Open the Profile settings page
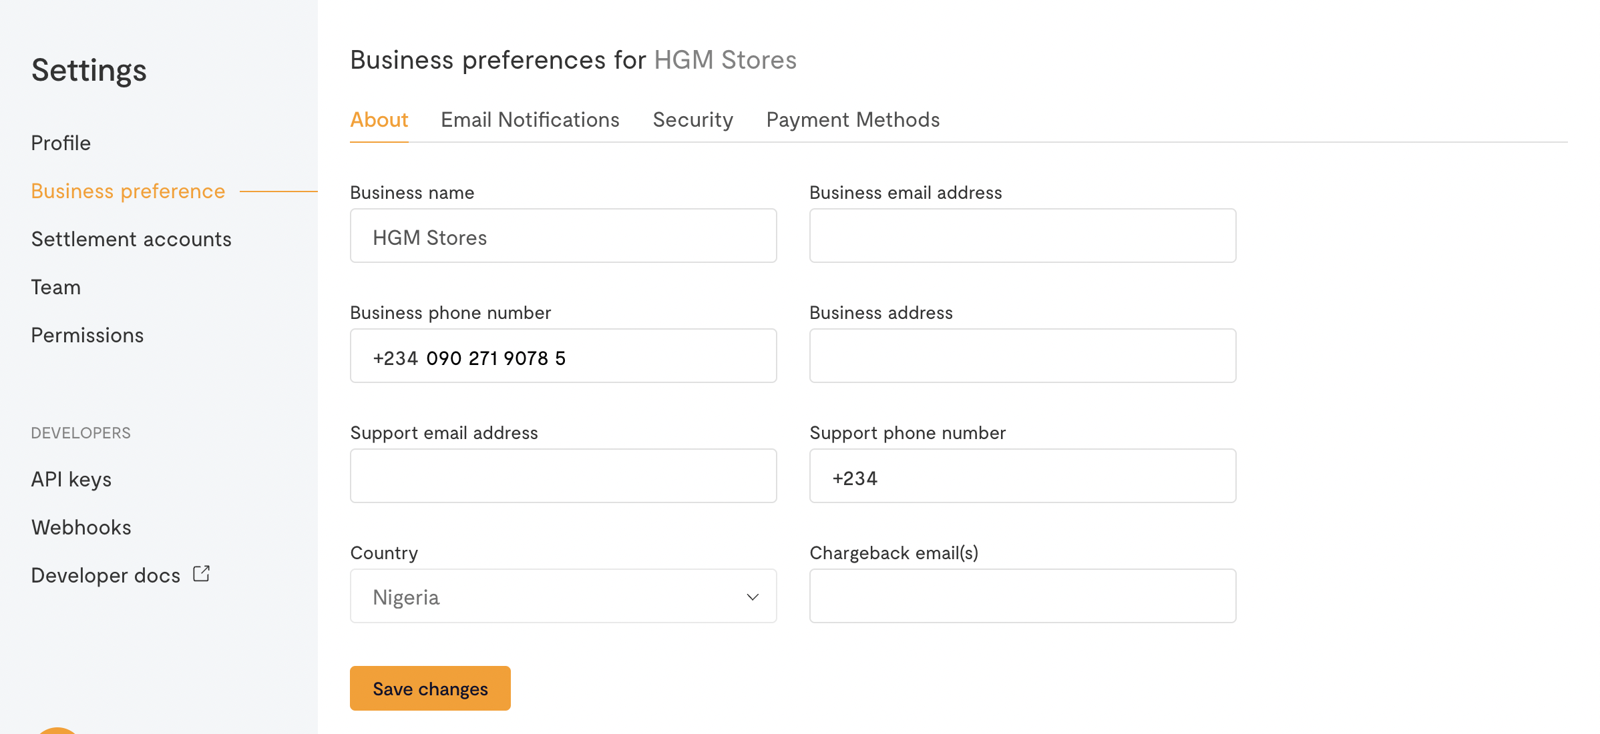Screen dimensions: 1600x734 point(61,143)
